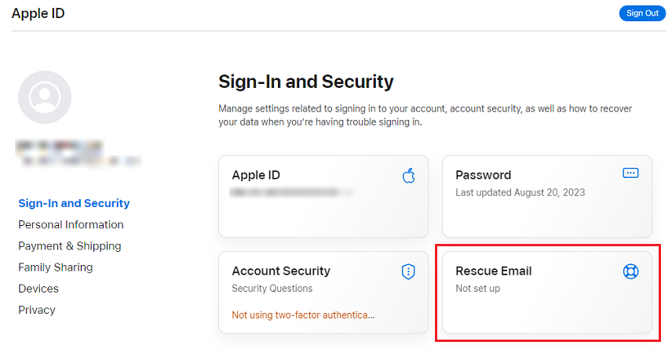Image resolution: width=672 pixels, height=349 pixels.
Task: Open the Rescue Email card
Action: [547, 292]
